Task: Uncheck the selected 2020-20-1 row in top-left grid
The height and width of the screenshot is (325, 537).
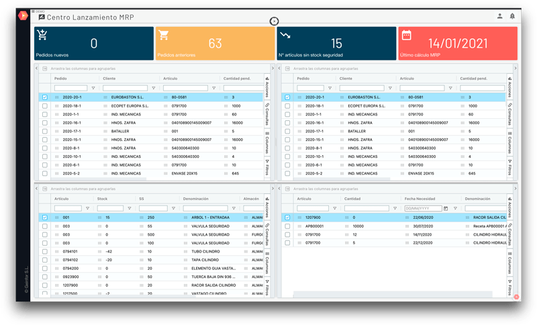Action: [45, 97]
